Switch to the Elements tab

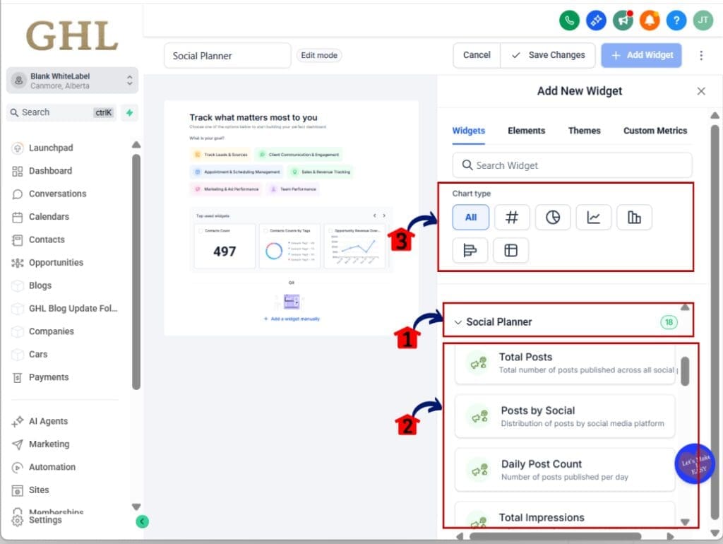526,131
